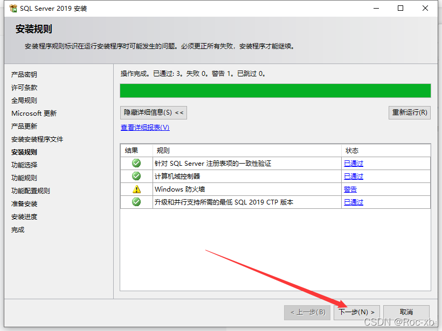This screenshot has height=331, width=442.
Task: Click green check icon for registry consistency rule
Action: coord(136,163)
